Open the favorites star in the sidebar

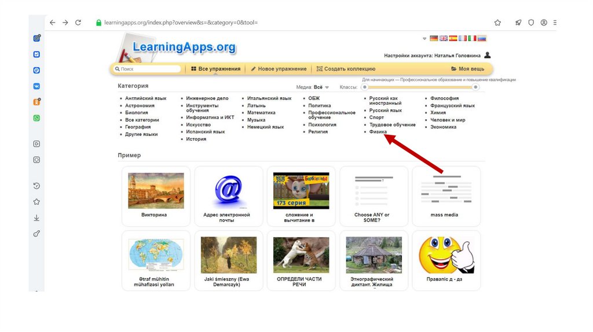tap(36, 202)
